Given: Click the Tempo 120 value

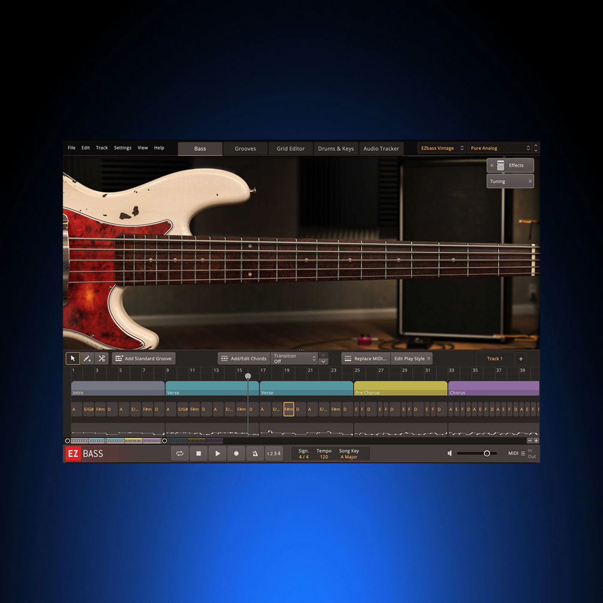Looking at the screenshot, I should click(324, 457).
